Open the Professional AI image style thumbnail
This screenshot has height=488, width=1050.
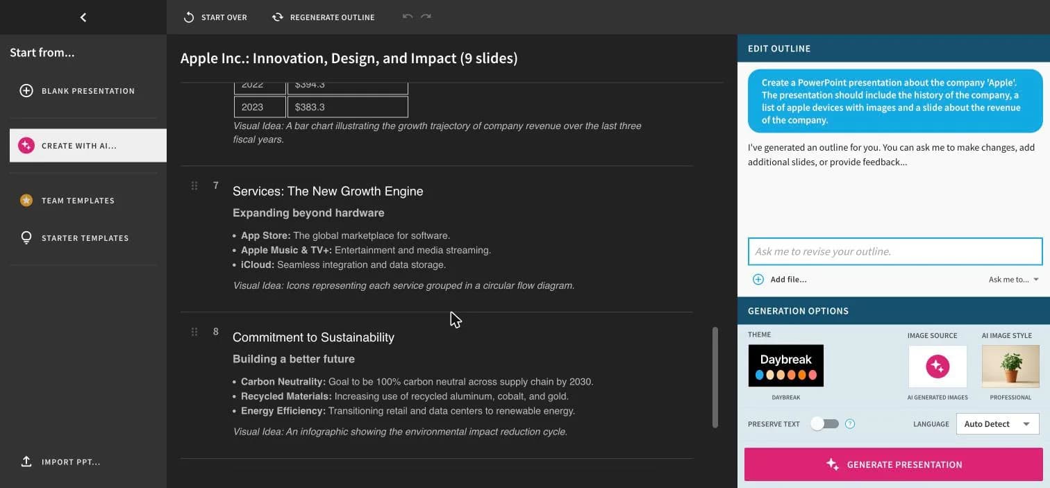pyautogui.click(x=1010, y=367)
